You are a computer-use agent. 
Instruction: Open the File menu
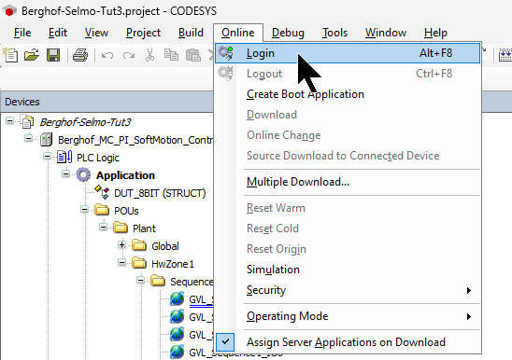click(22, 33)
